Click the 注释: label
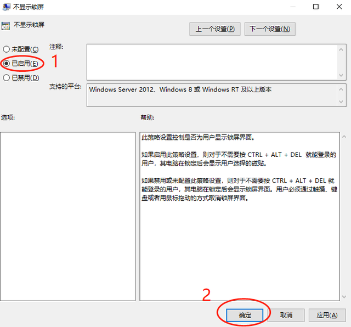The image size is (351, 327). coord(56,47)
